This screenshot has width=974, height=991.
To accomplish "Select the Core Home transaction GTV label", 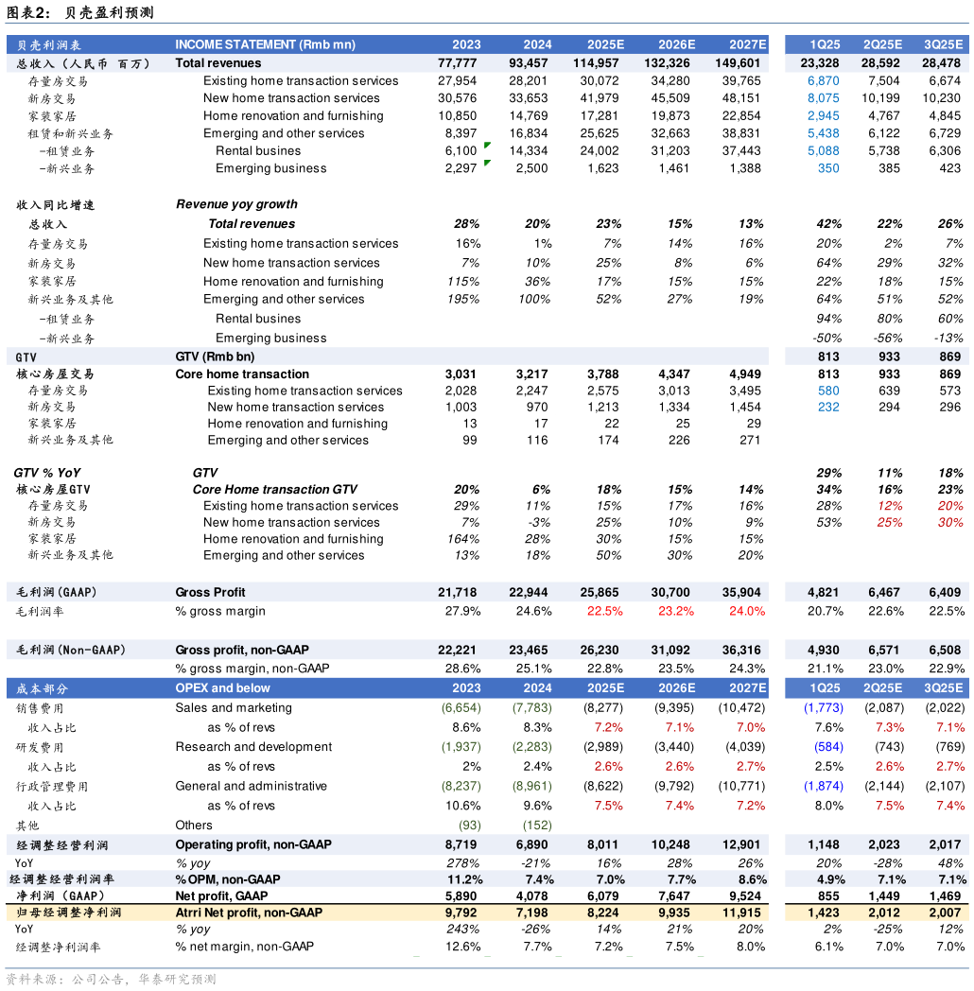I will click(275, 490).
